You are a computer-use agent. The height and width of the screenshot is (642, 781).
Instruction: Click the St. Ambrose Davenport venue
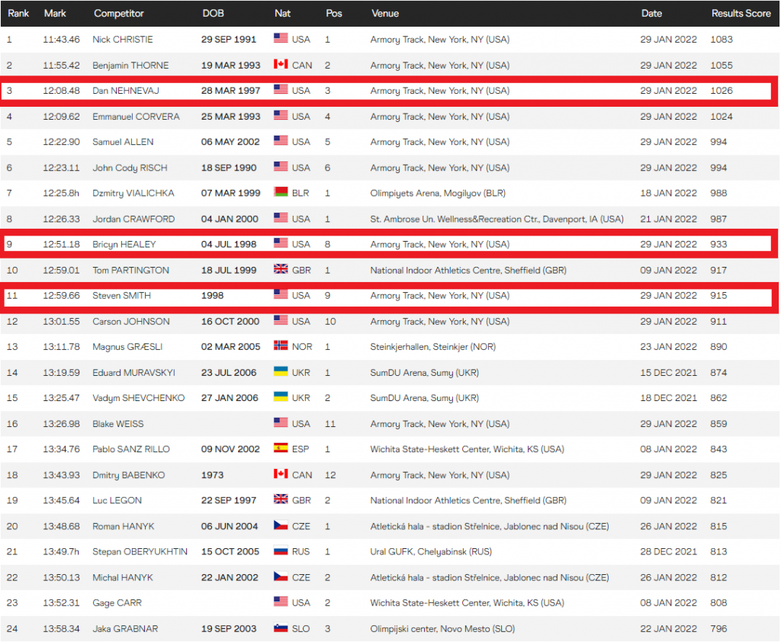pos(497,219)
